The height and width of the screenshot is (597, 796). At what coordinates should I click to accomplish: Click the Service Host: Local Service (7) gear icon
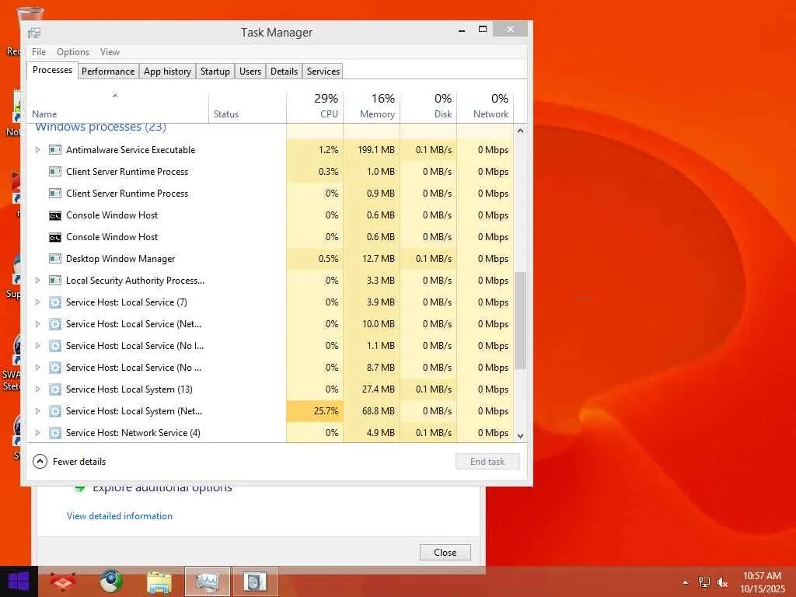click(55, 302)
